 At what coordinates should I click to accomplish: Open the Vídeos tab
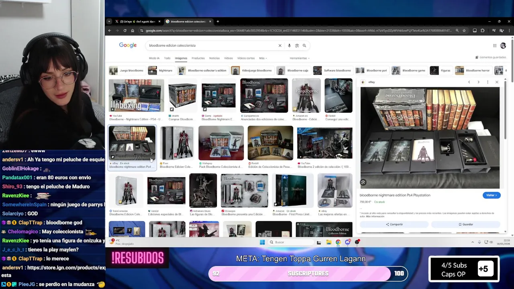(x=228, y=58)
